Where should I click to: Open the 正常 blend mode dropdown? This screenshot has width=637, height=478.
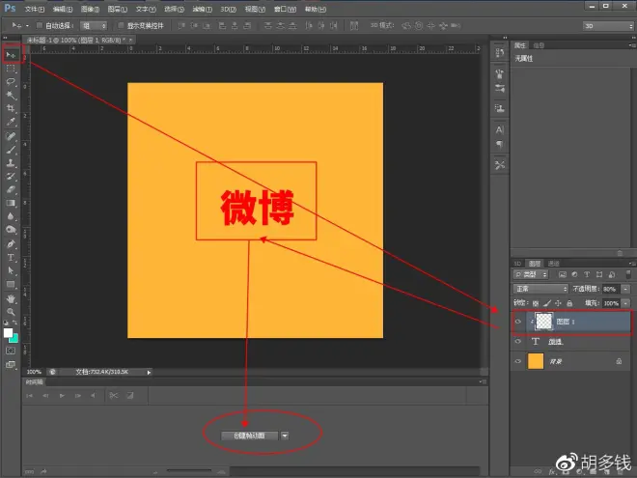pos(540,289)
